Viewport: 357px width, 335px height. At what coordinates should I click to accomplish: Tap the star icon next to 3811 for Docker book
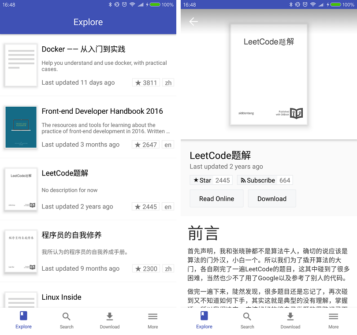tap(138, 82)
